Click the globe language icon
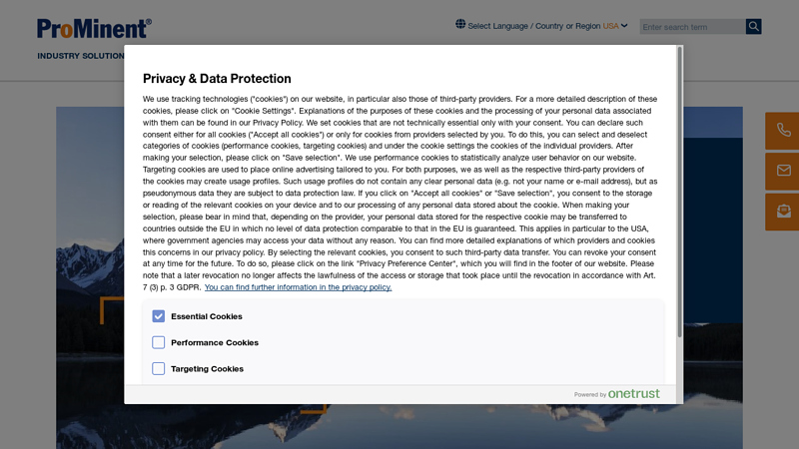Screen dimensions: 799x449 click(460, 24)
